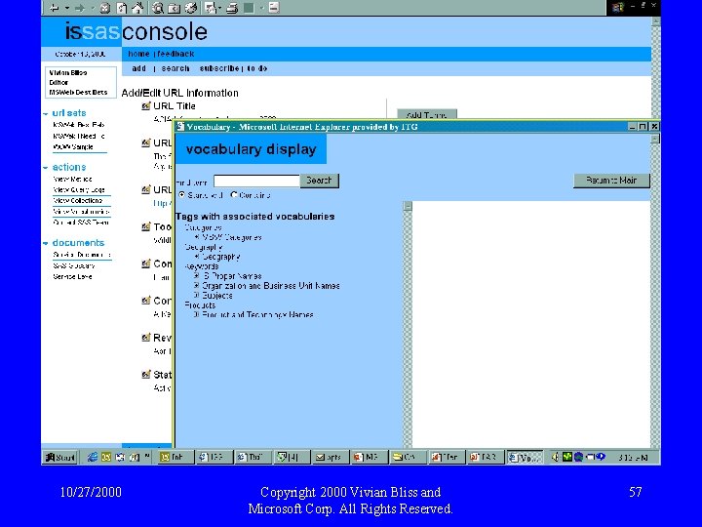Open the 'View Collections' sidebar link
Image resolution: width=702 pixels, height=527 pixels.
pos(78,201)
